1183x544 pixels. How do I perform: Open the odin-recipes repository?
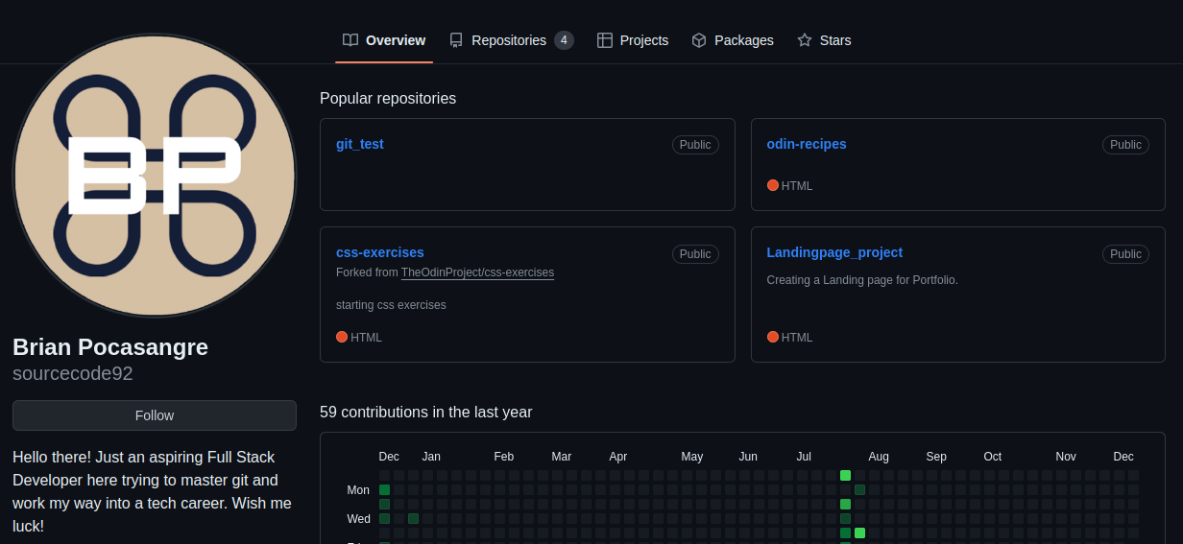pos(807,144)
